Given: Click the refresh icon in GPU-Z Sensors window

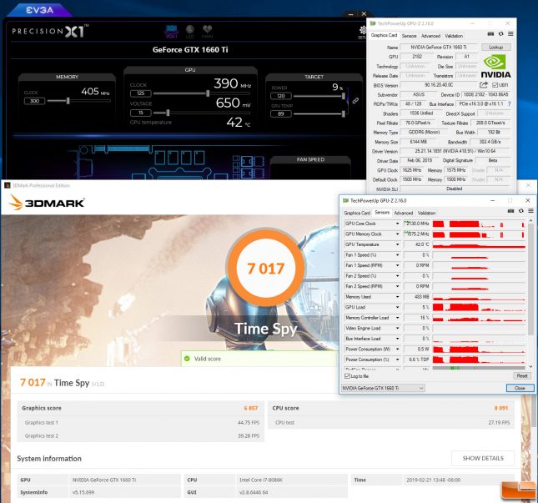Looking at the screenshot, I should pyautogui.click(x=520, y=211).
